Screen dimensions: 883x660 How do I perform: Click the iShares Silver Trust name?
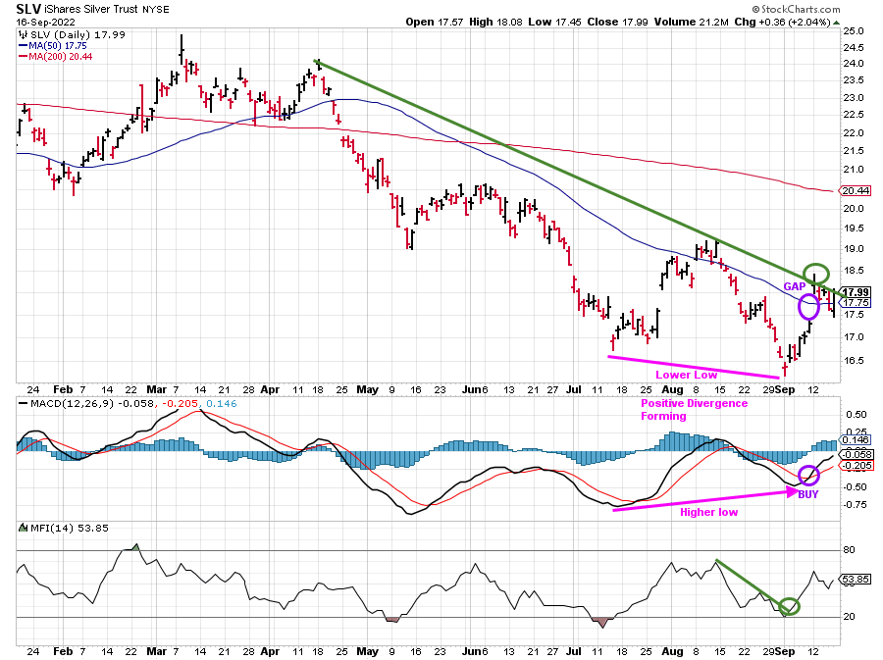(92, 9)
